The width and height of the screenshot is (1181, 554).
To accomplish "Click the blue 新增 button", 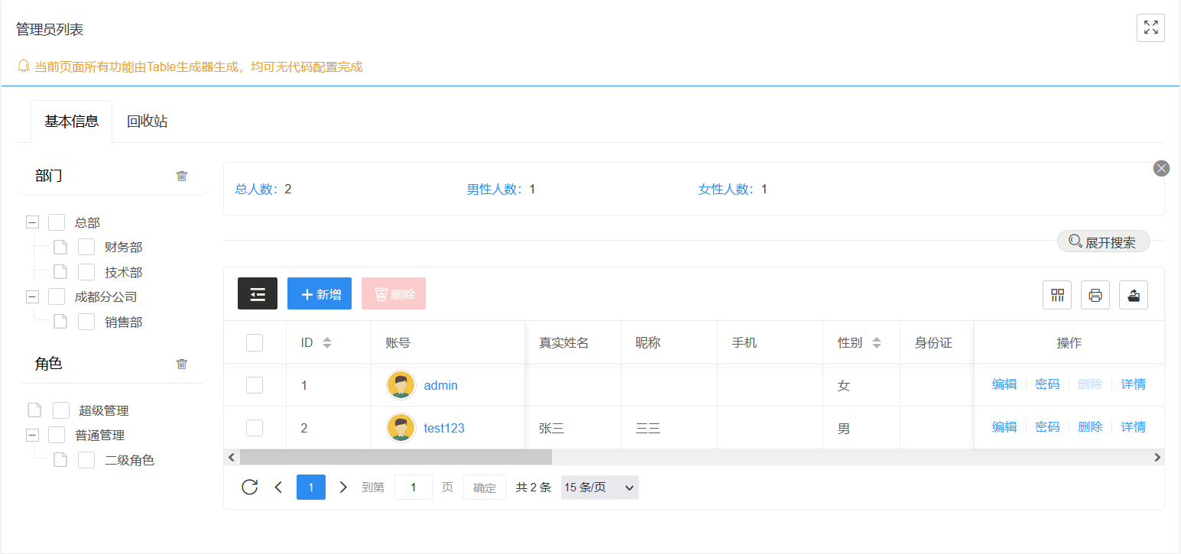I will point(320,293).
